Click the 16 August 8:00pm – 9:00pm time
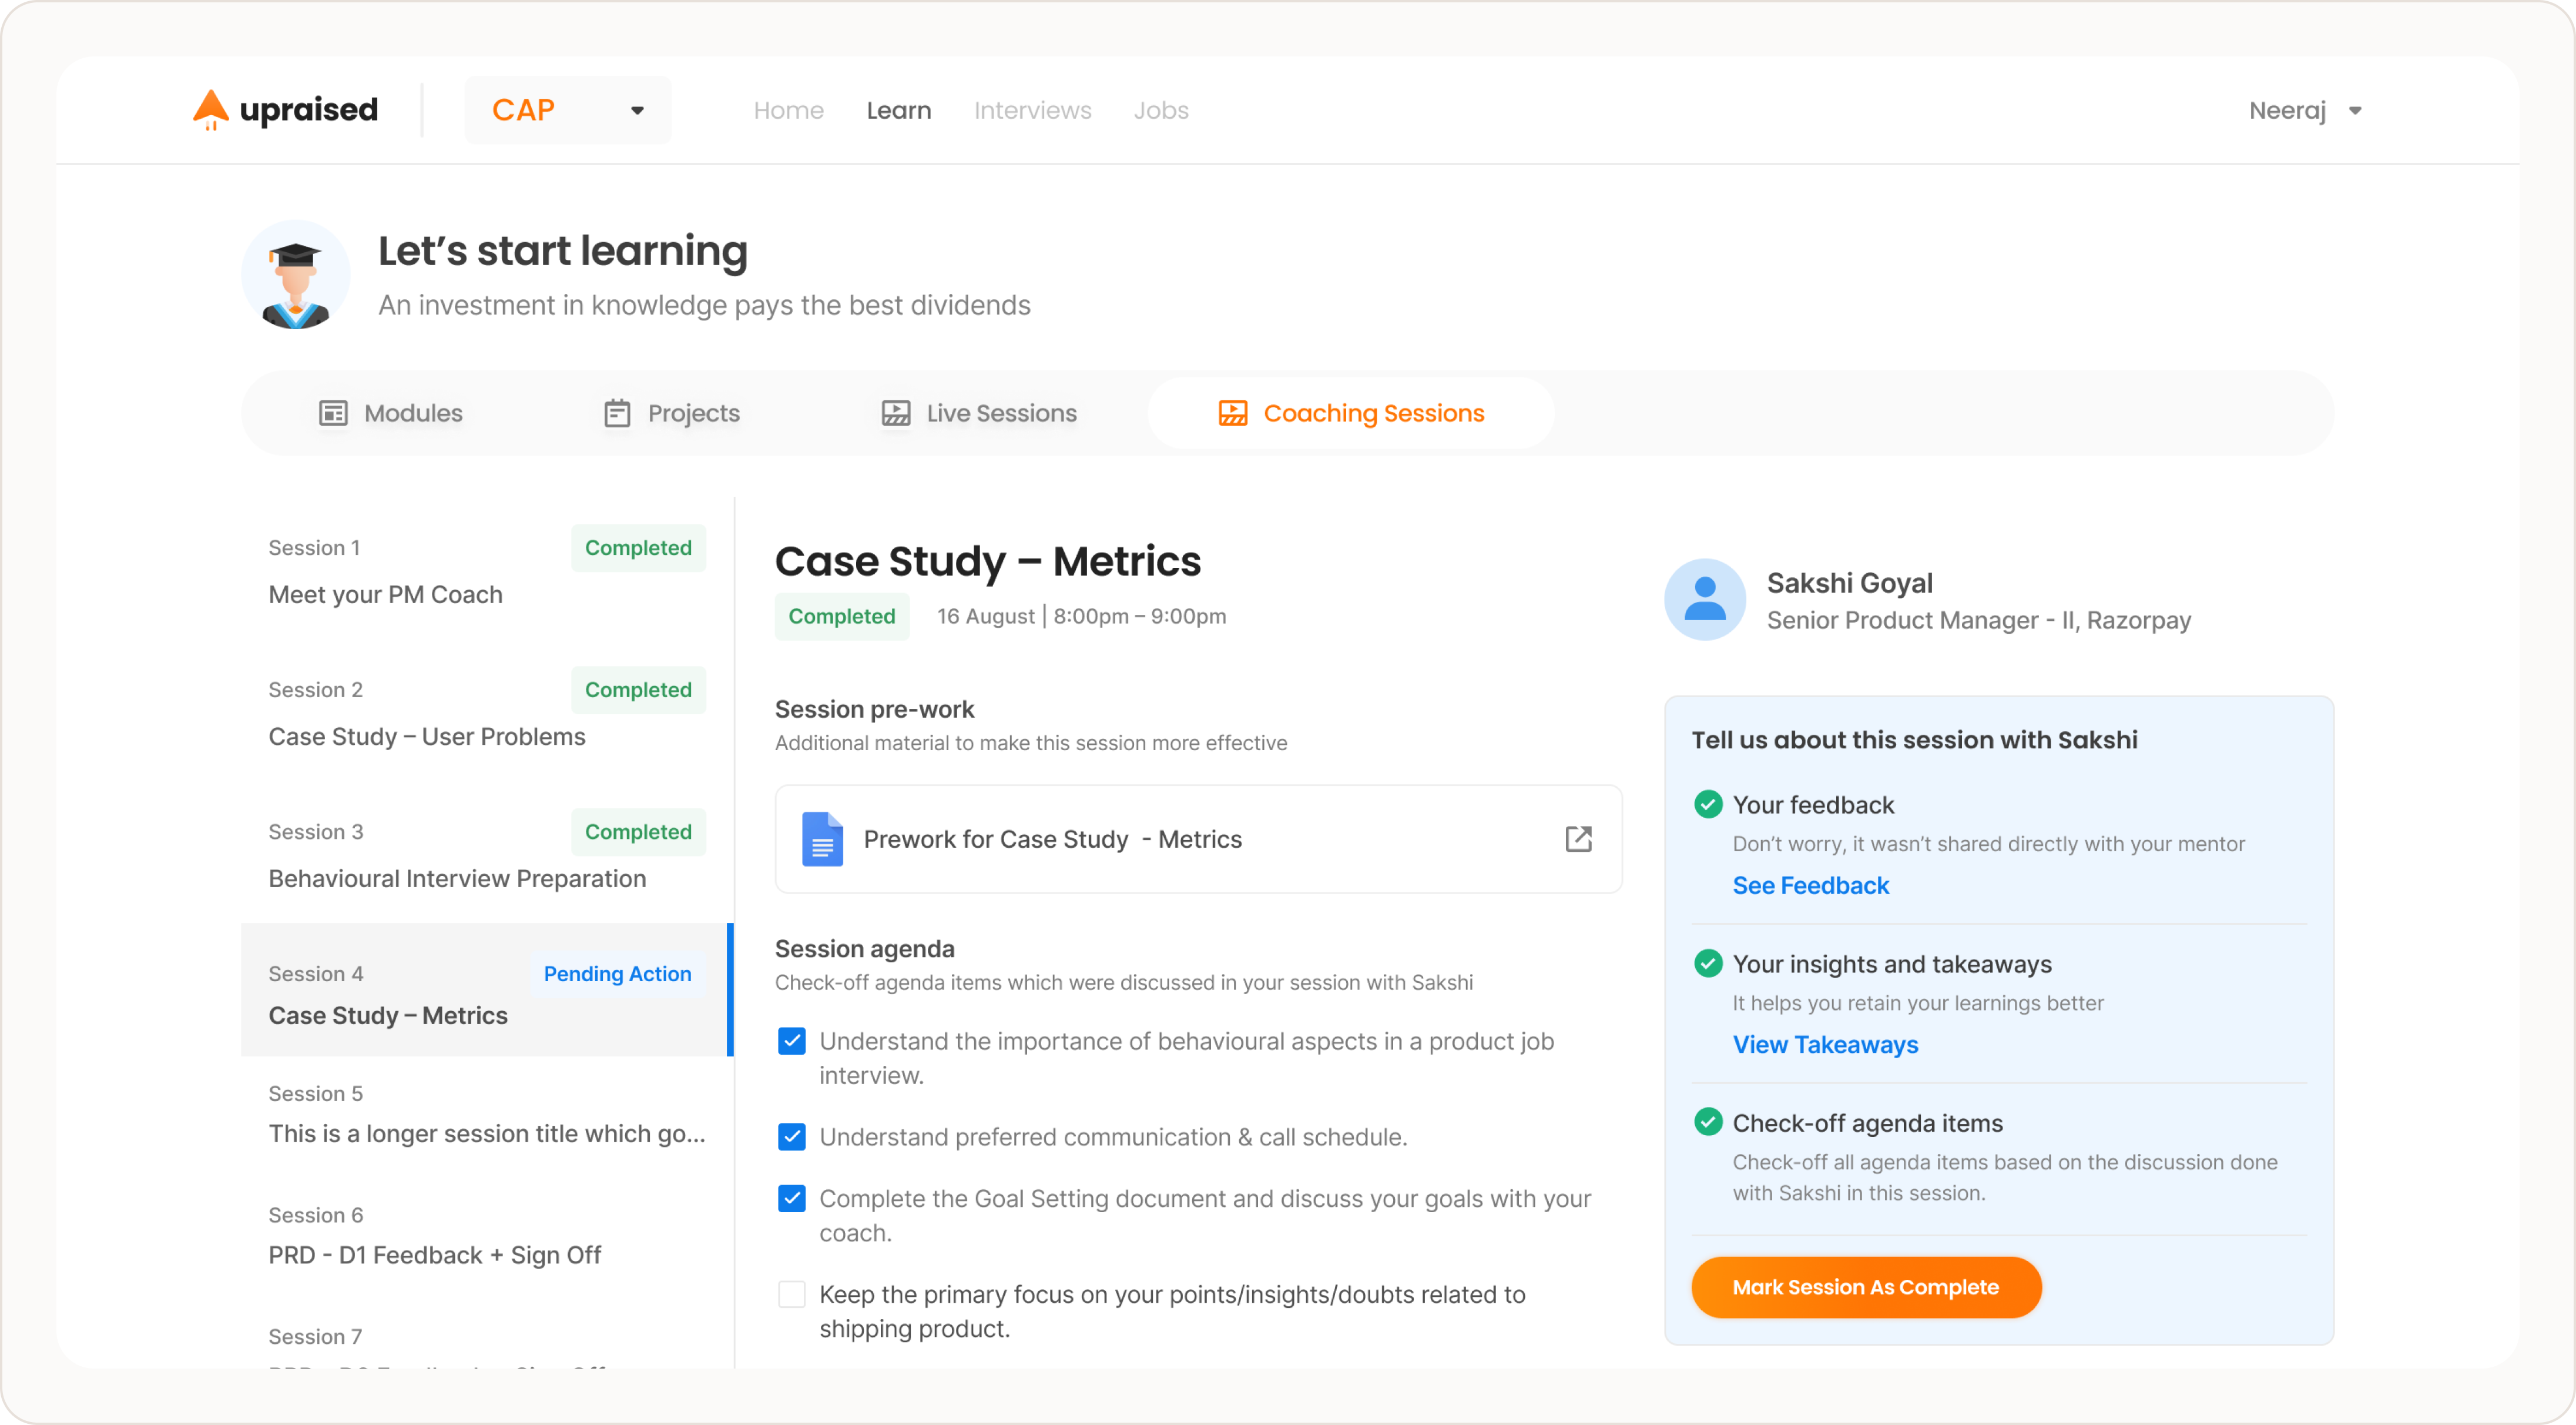Screen dimensions: 2576x1425 point(1081,617)
